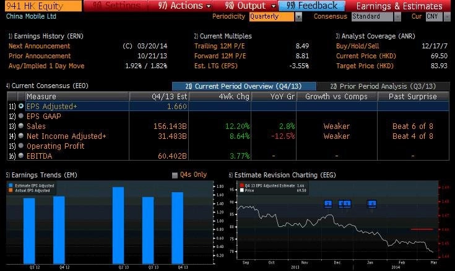Click the January event marker on EEG chart
The image size is (455, 271).
pyautogui.click(x=371, y=203)
